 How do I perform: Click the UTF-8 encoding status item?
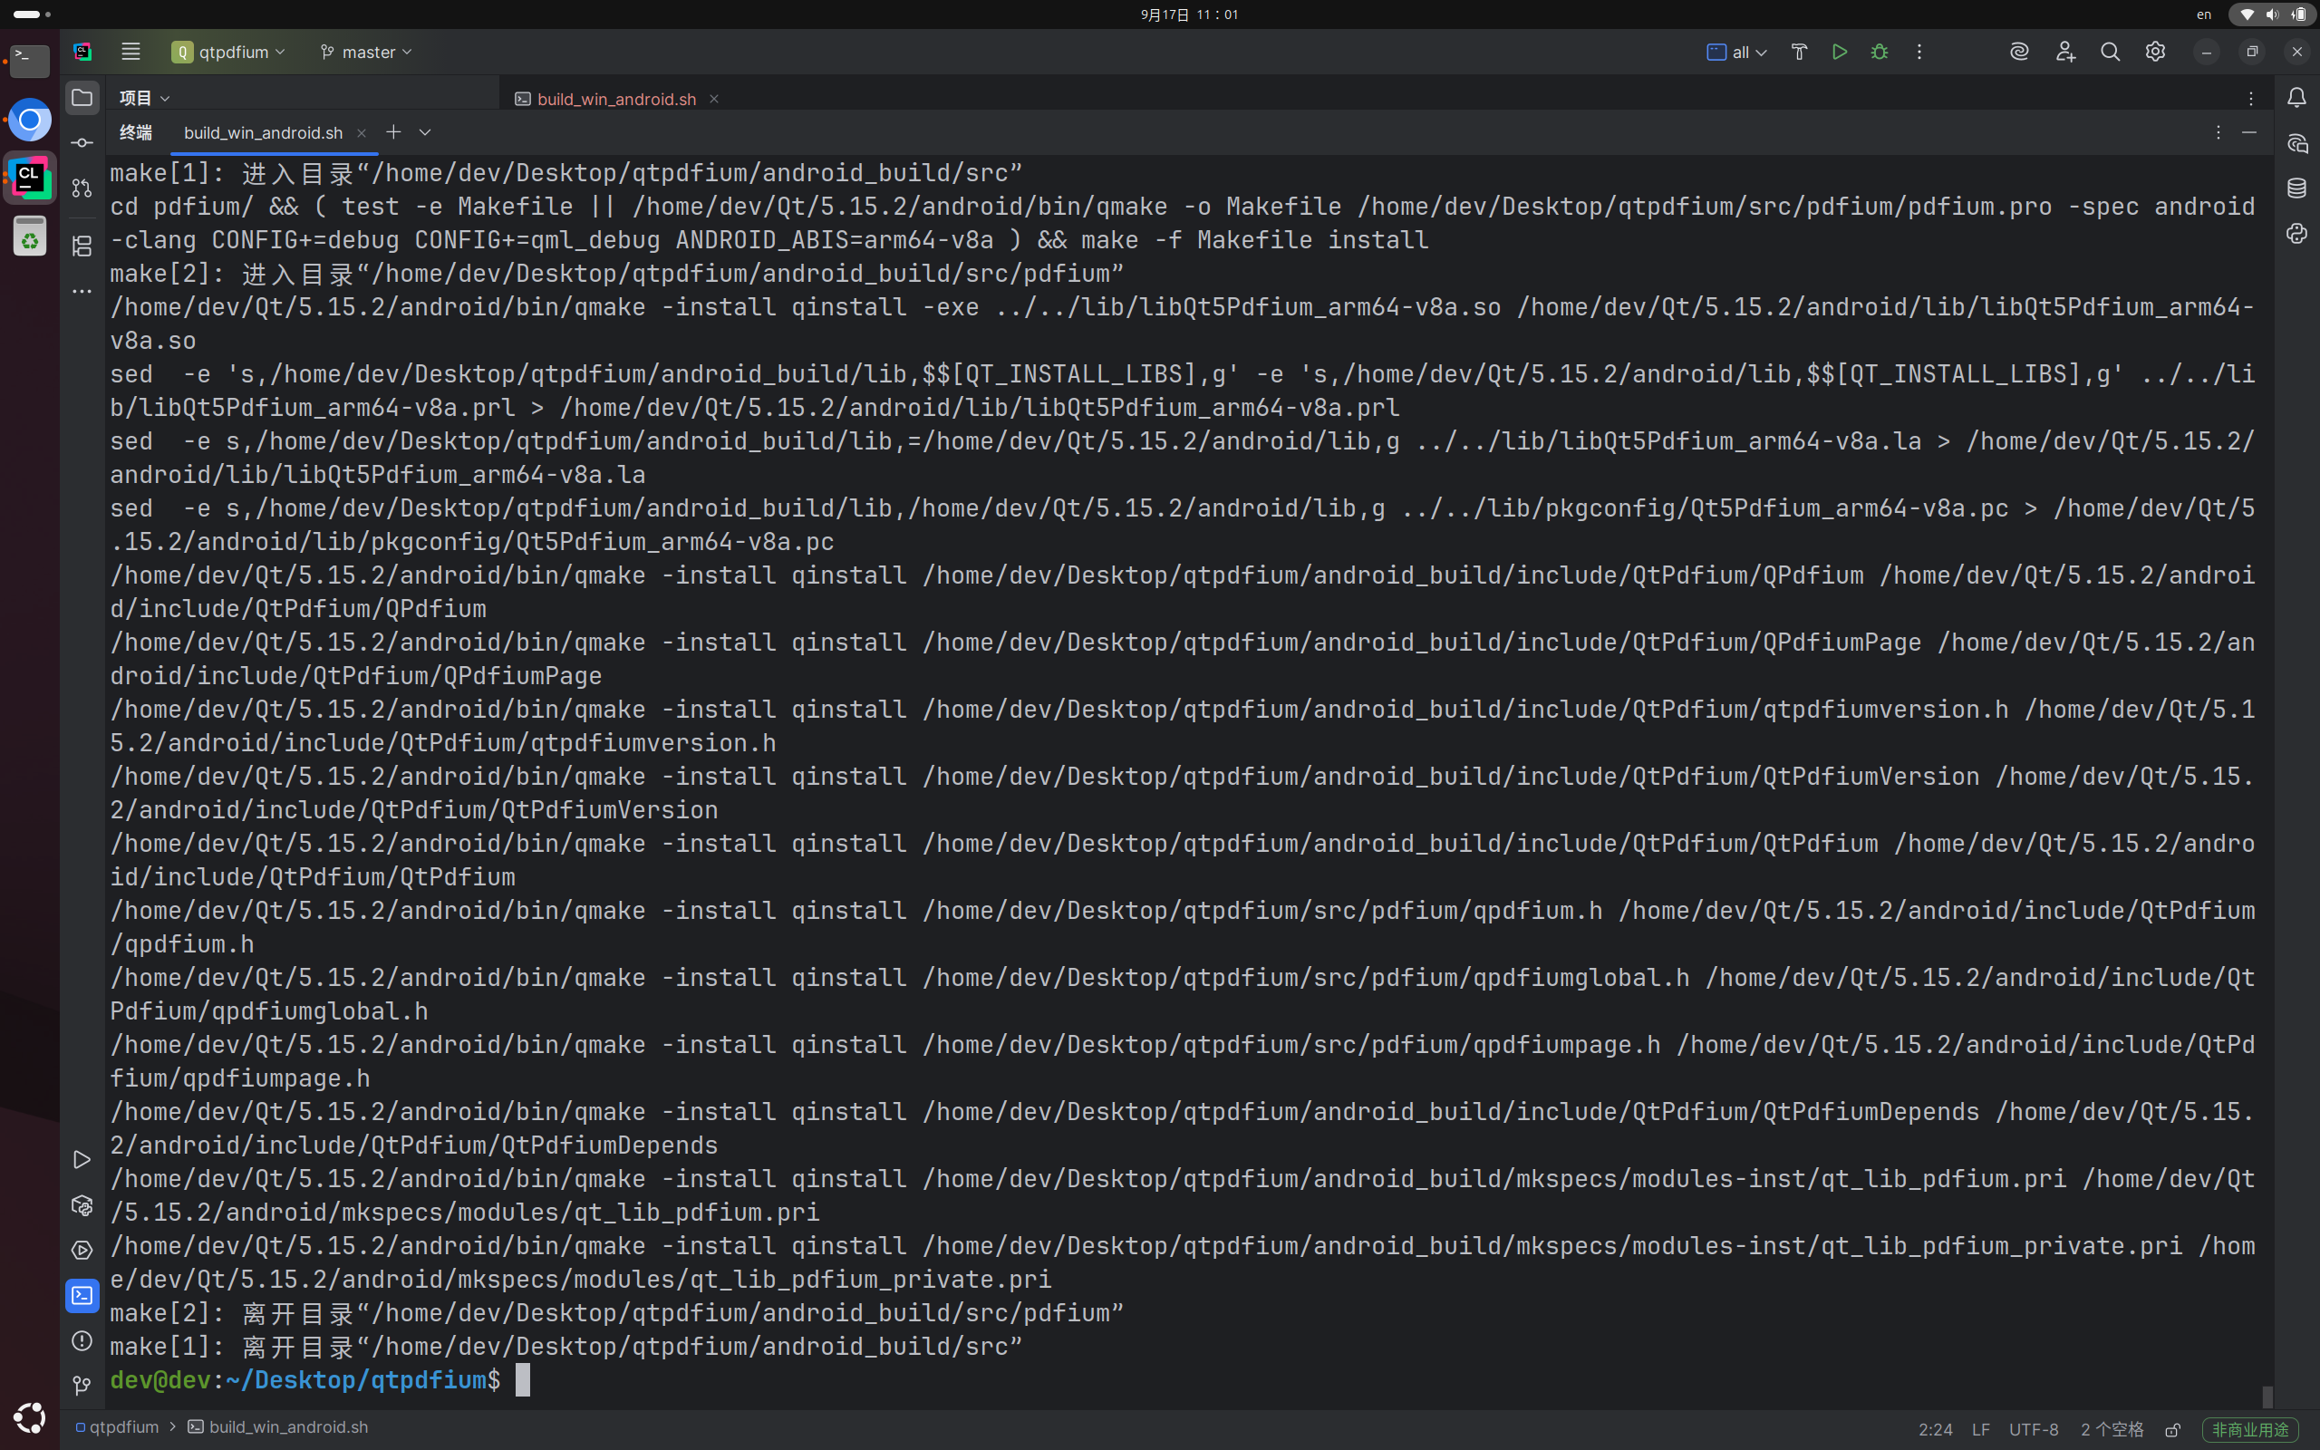(2033, 1429)
